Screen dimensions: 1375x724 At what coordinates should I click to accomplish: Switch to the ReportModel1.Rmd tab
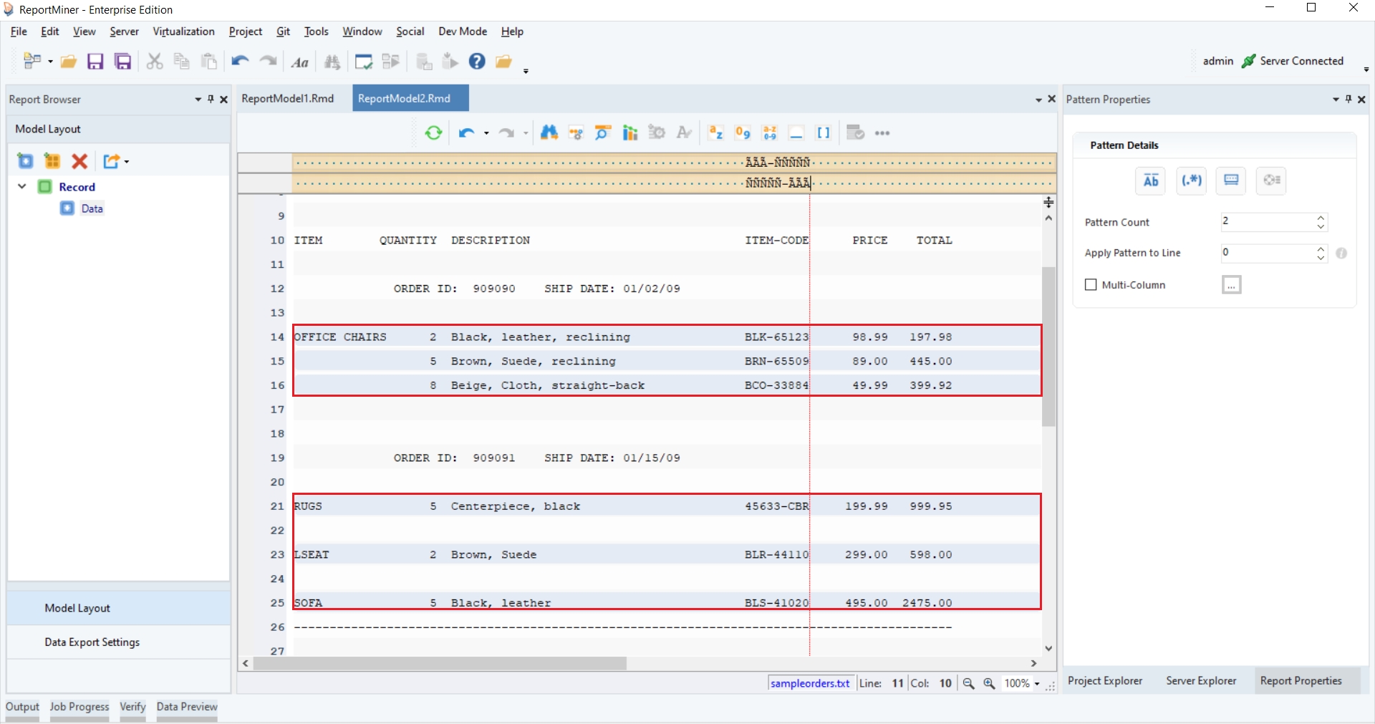(288, 99)
